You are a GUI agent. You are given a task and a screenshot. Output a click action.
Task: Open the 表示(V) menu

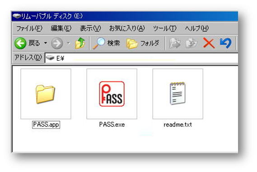[x=90, y=28]
